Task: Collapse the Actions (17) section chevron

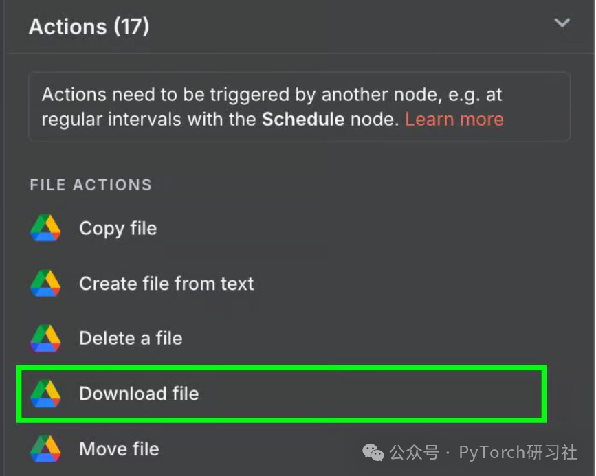Action: tap(562, 23)
